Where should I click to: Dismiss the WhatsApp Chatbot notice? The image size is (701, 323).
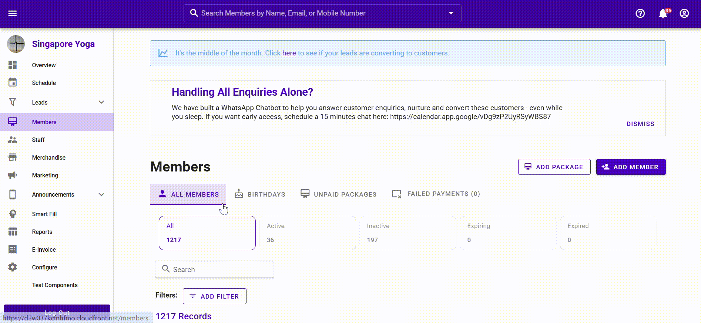(x=640, y=124)
